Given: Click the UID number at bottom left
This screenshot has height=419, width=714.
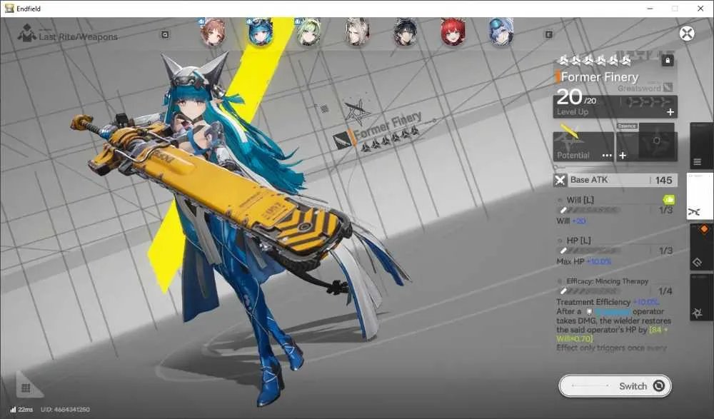Looking at the screenshot, I should pos(65,410).
